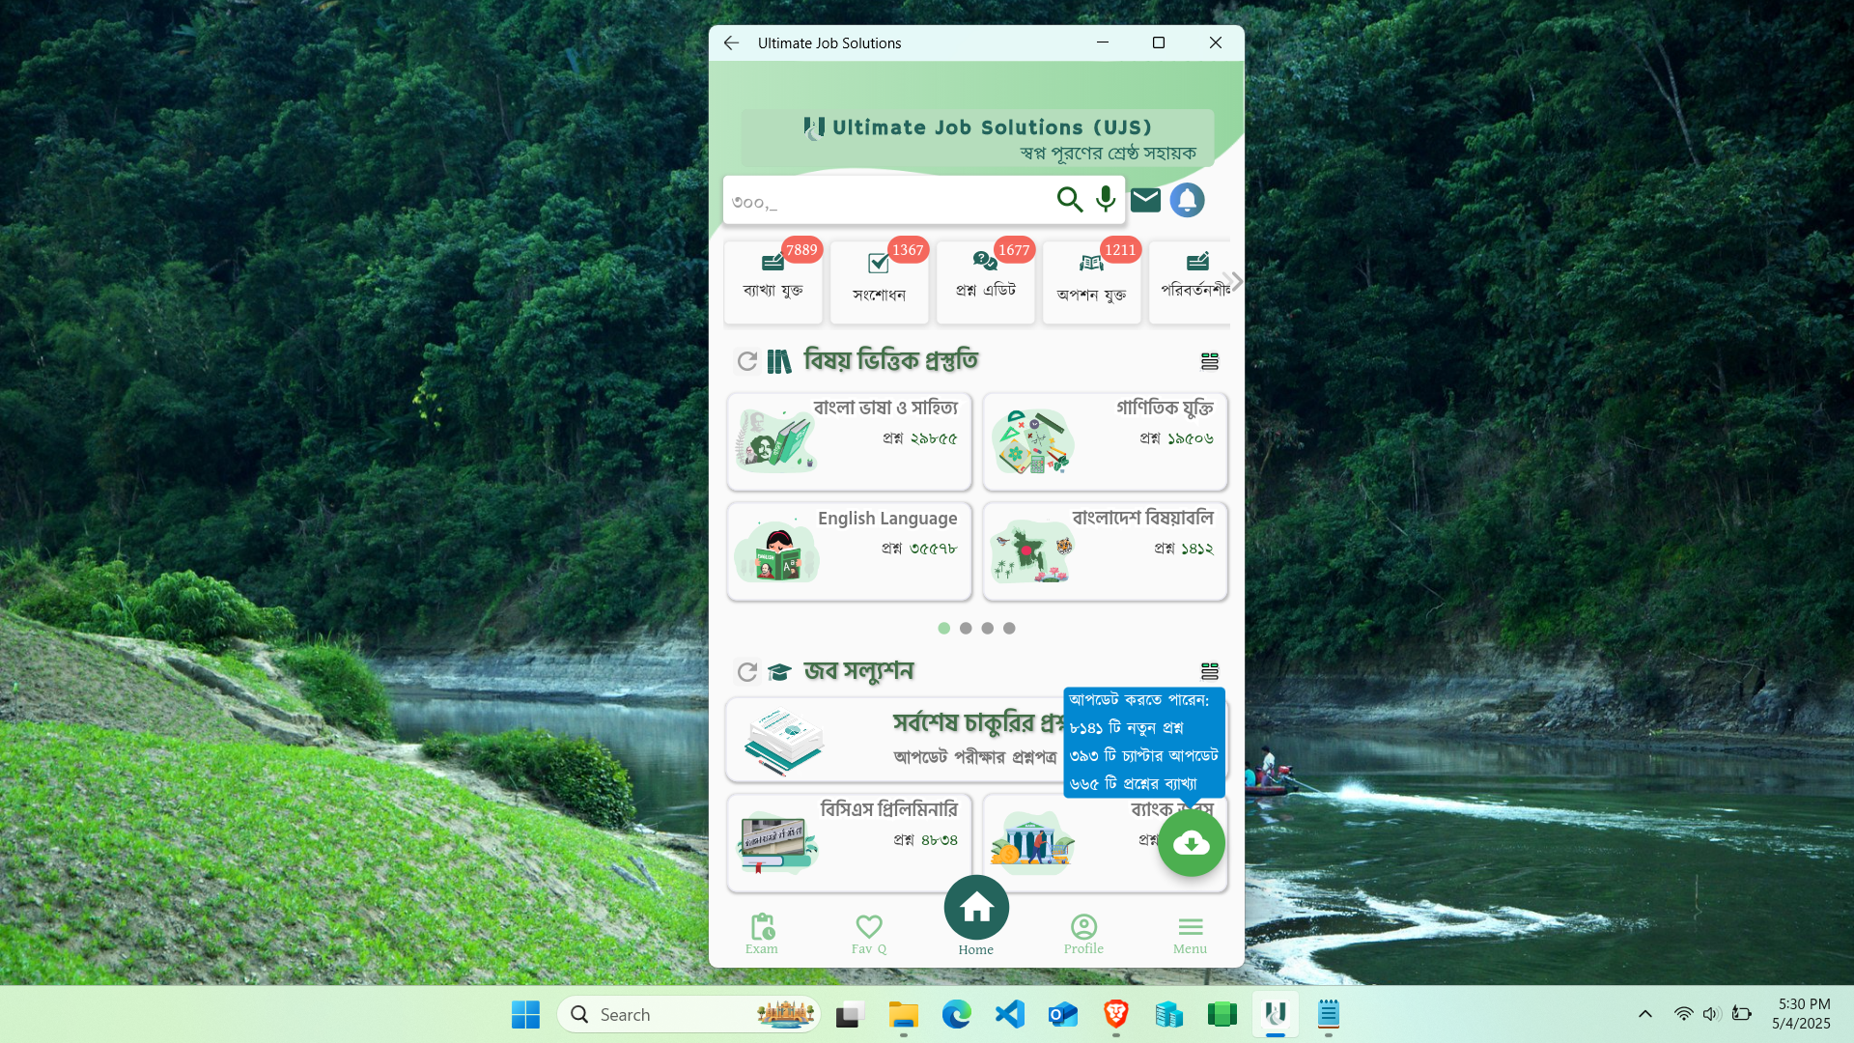Toggle list view for জব সল্যুশন section

(x=1209, y=671)
